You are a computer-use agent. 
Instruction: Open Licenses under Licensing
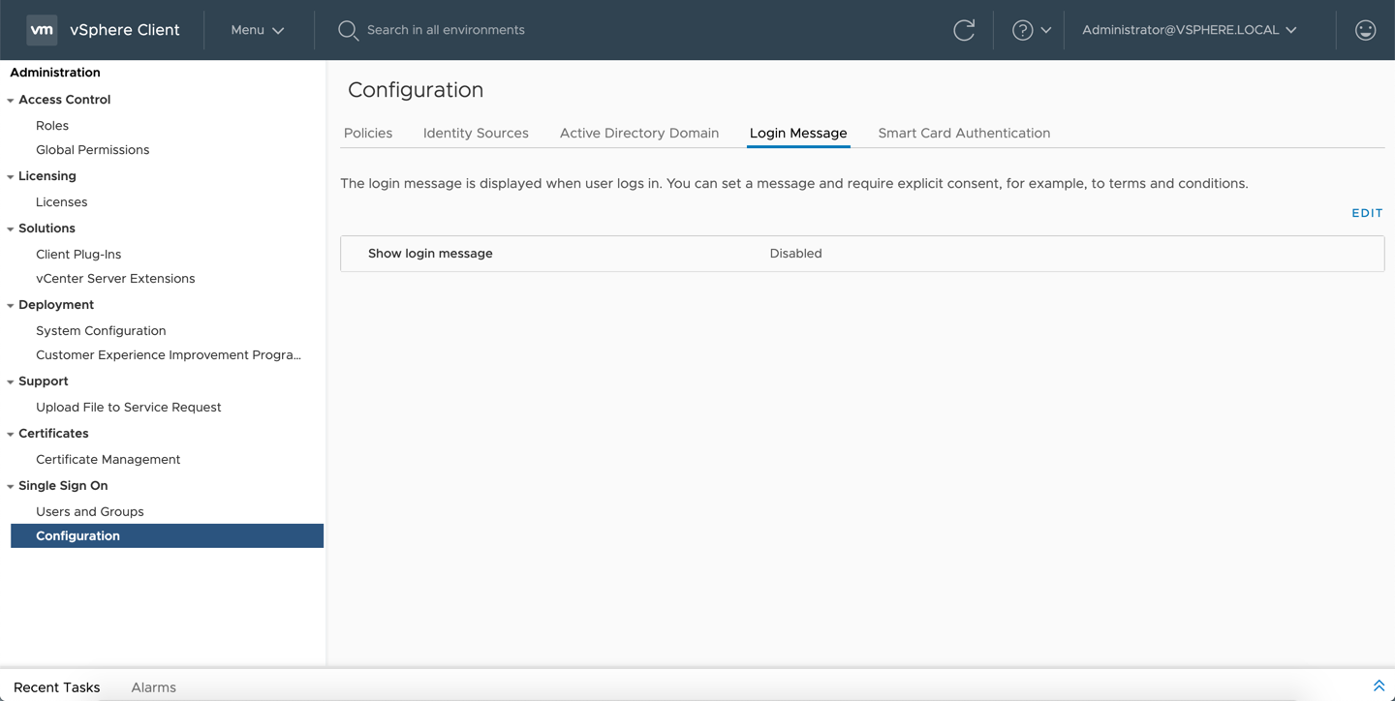click(61, 201)
